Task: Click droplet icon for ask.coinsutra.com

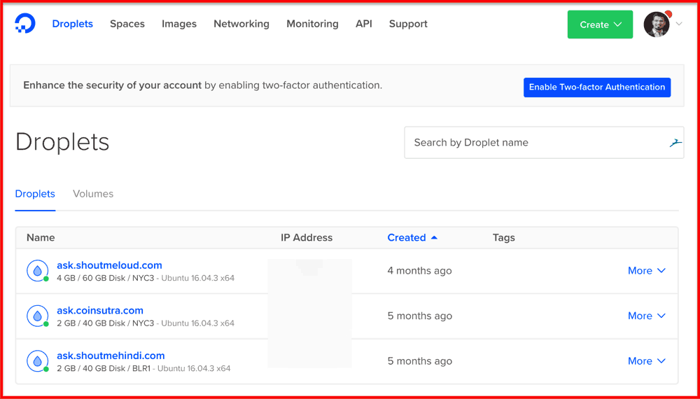Action: coord(38,316)
